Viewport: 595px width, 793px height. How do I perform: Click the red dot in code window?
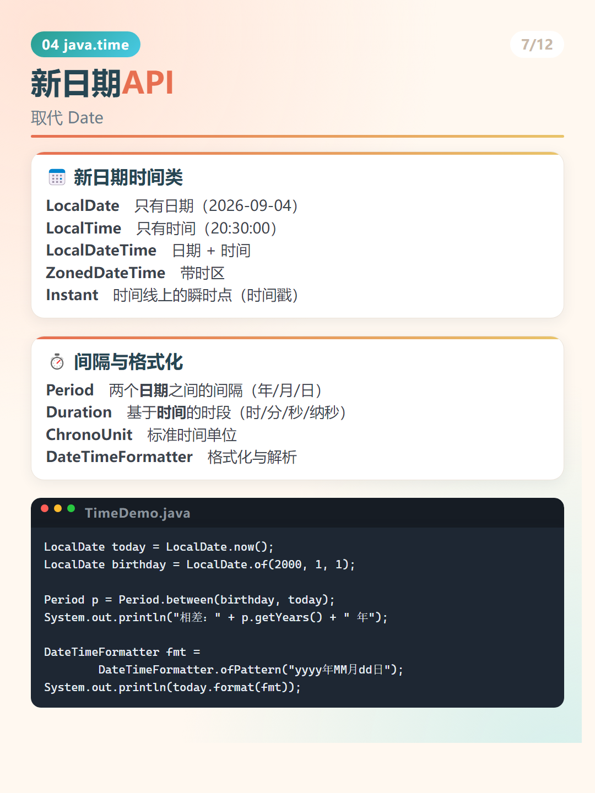point(45,508)
